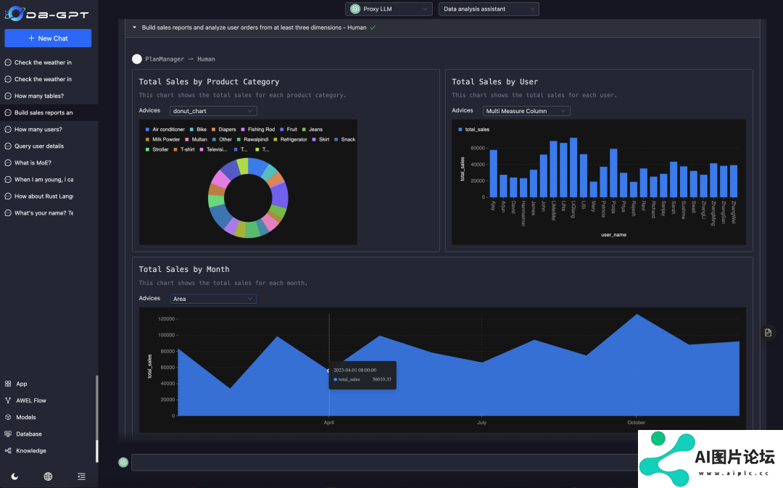Open Data analysis assistant dropdown
The image size is (783, 488).
pyautogui.click(x=489, y=9)
